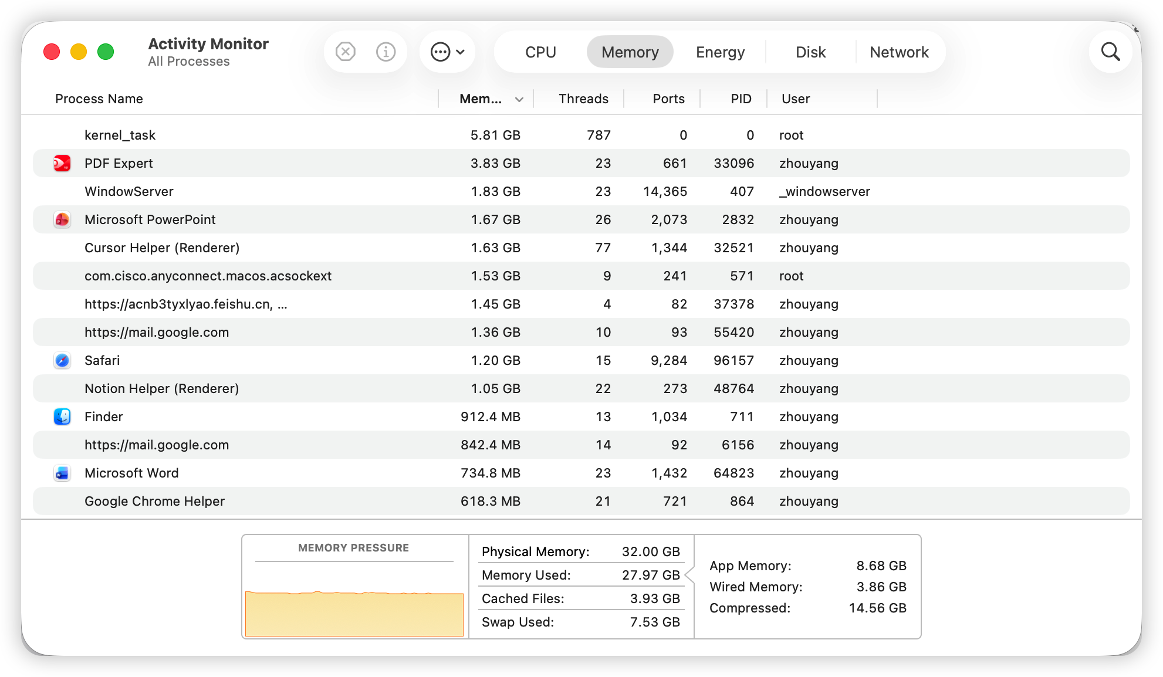Click the Finder app icon
Viewport: 1163px width, 677px height.
pos(62,417)
